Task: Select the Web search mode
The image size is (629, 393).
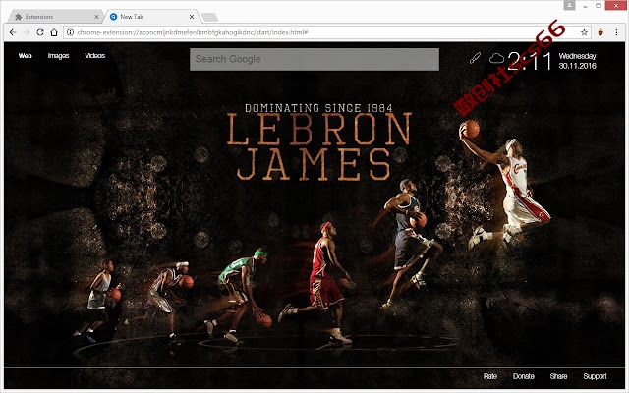Action: coord(25,56)
